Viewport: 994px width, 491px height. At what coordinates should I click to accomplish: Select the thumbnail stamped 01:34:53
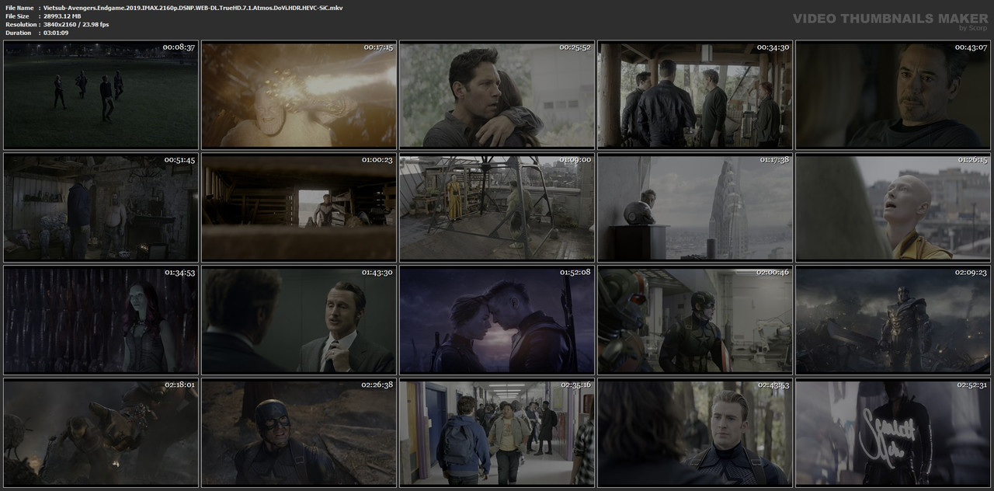[x=101, y=319]
